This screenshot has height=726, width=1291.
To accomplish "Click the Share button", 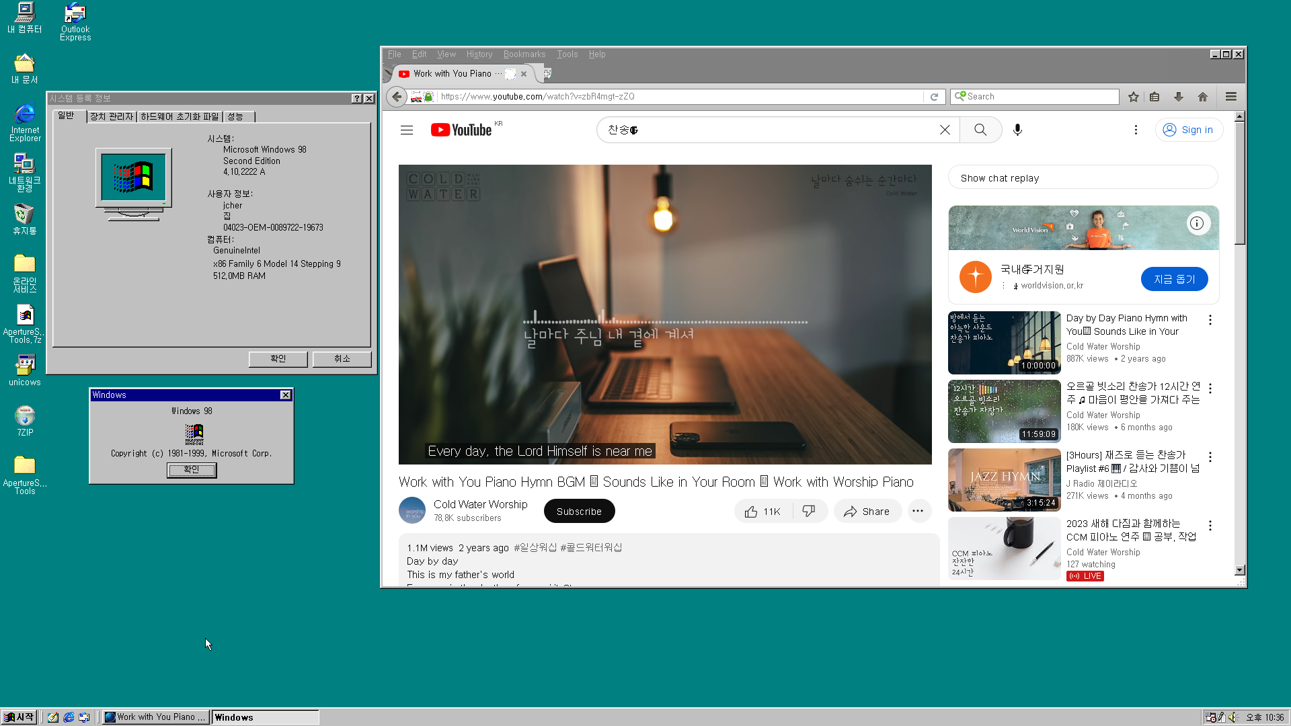I will 867,512.
